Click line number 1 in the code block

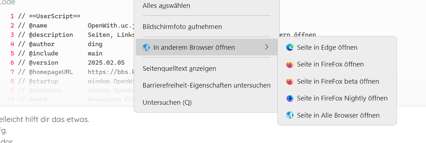pos(12,16)
